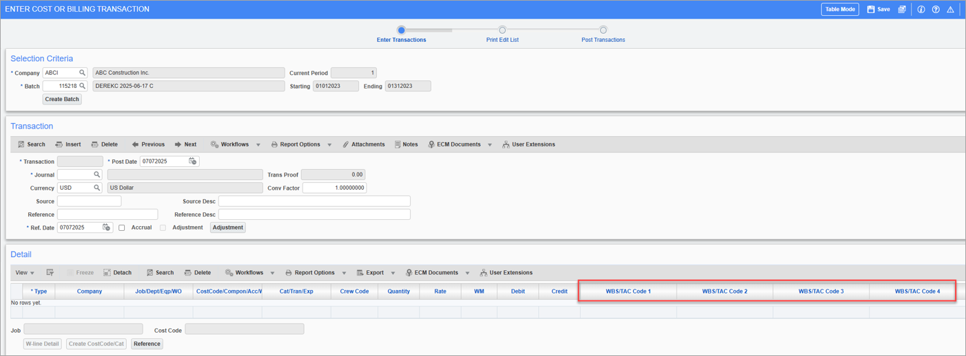Expand Export dropdown in Detail toolbar
Image resolution: width=966 pixels, height=356 pixels.
tap(393, 274)
